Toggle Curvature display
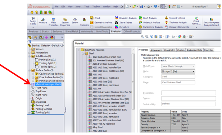Image resolution: width=222 pixels, height=135 pixels. [122, 27]
